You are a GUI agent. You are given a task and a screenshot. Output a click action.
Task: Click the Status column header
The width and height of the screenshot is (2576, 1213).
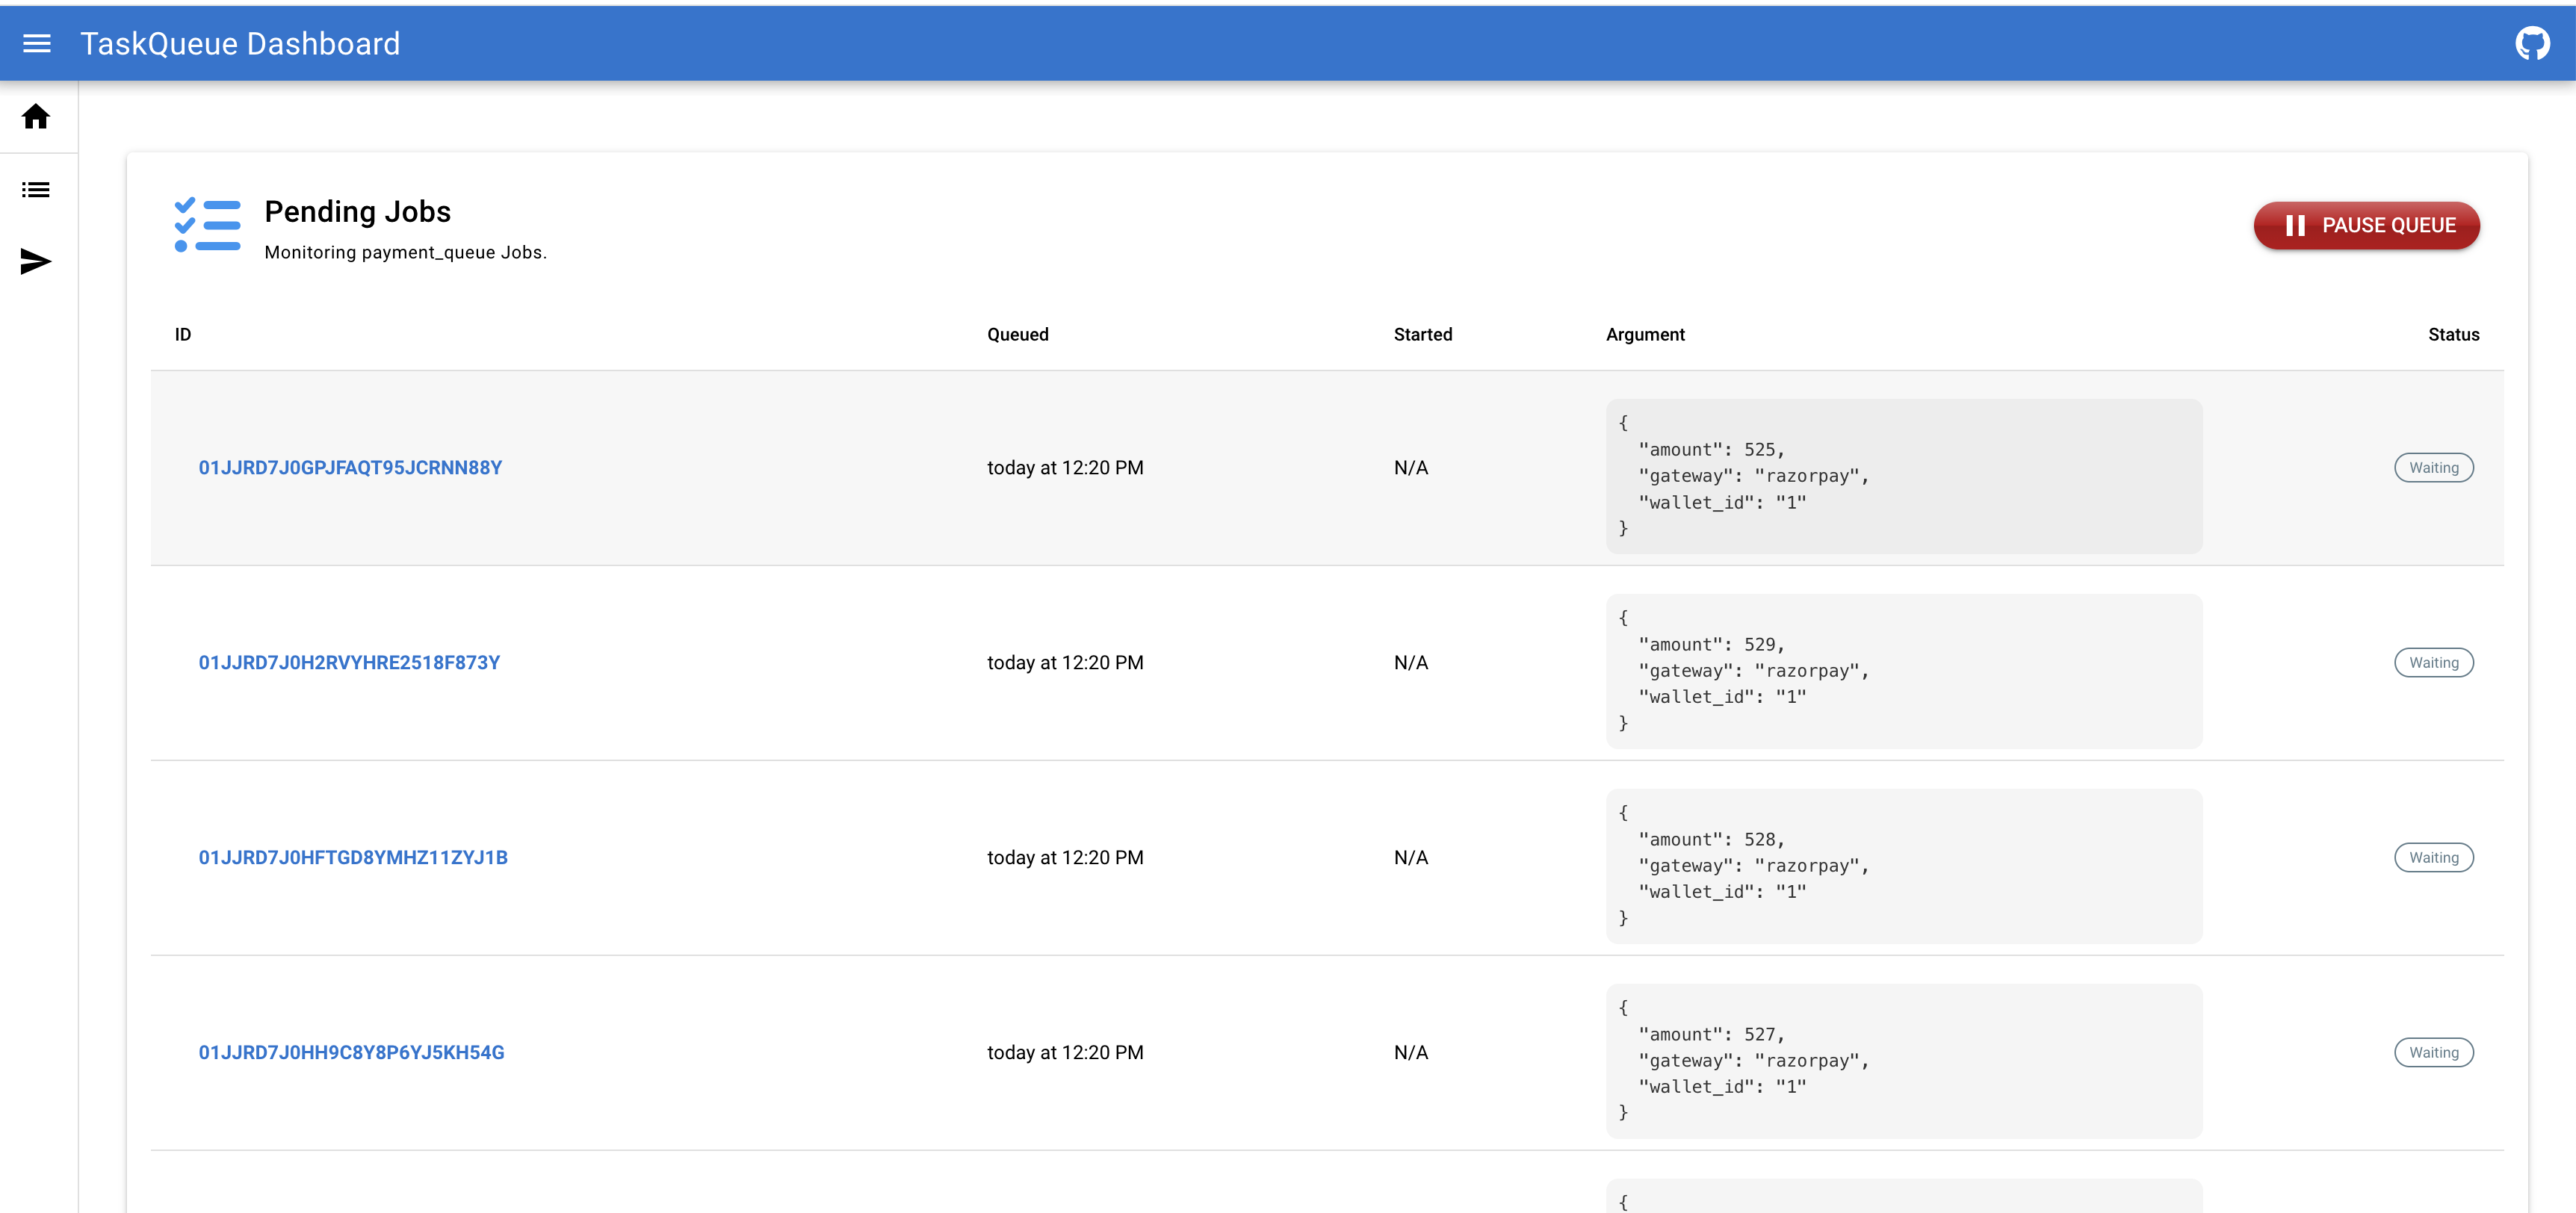point(2452,335)
